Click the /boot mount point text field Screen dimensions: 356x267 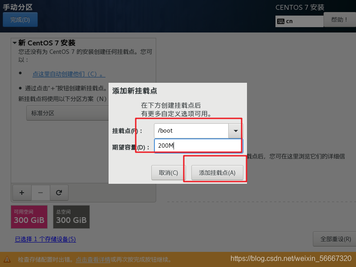[x=191, y=131]
